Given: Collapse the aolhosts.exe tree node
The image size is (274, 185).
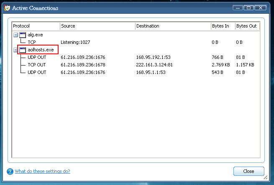Looking at the screenshot, I should coord(15,50).
